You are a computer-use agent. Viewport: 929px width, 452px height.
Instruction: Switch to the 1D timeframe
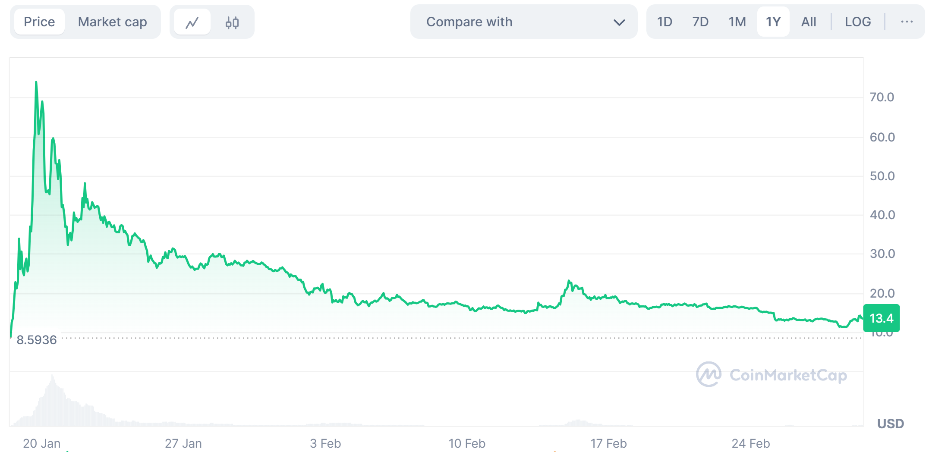pos(664,22)
